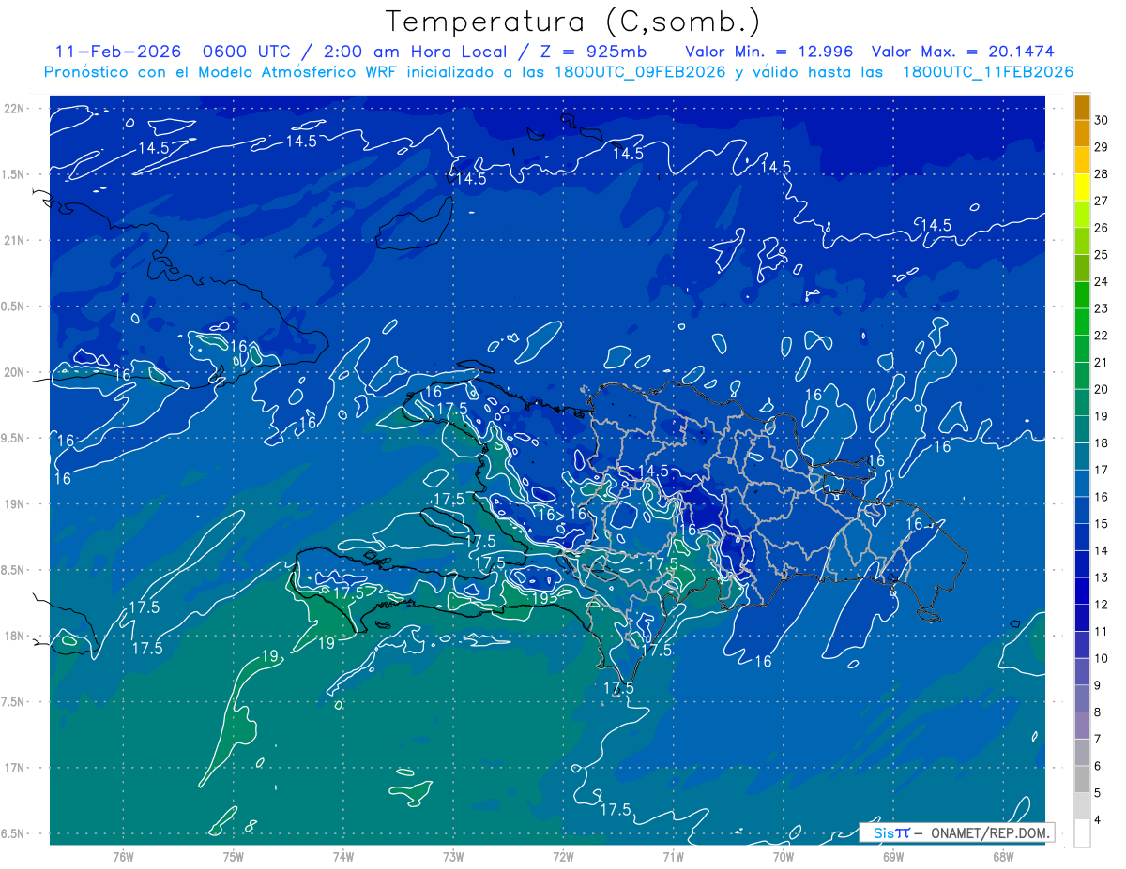Click the '4' color scale label
This screenshot has height=869, width=1126.
[1098, 820]
